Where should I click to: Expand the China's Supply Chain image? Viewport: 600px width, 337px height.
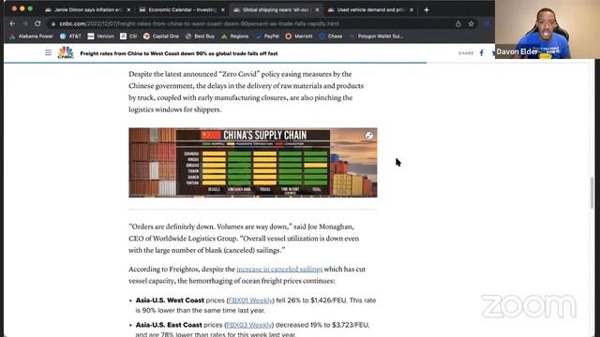pyautogui.click(x=368, y=136)
